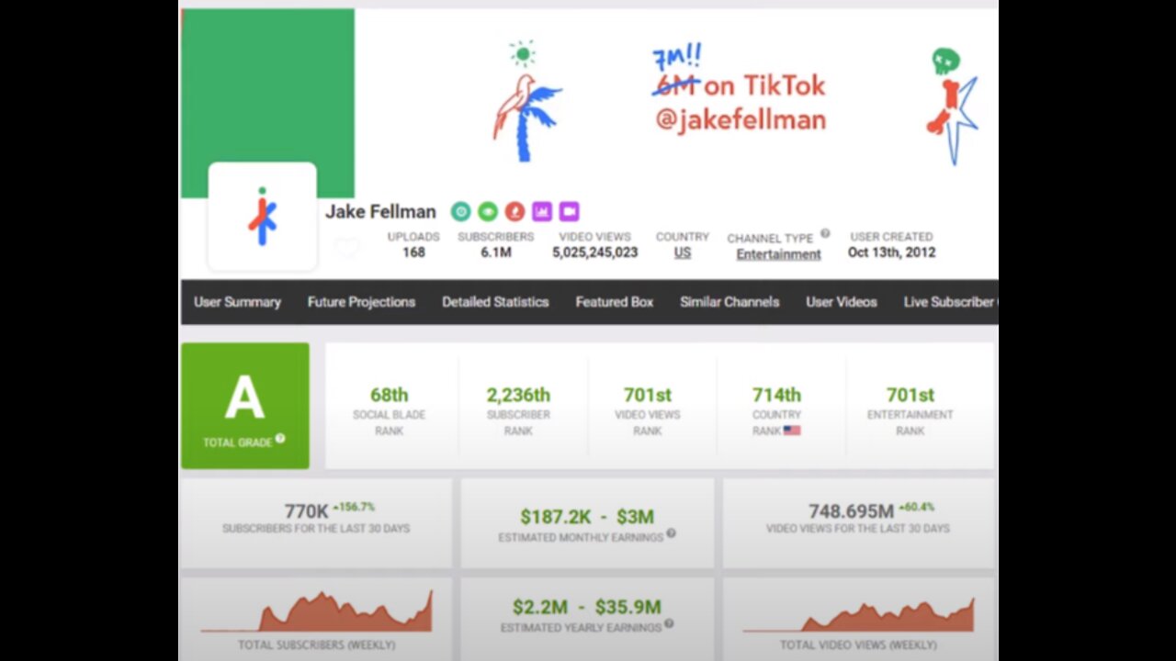Screen dimensions: 1176x661
Task: Click help icon beside Estimated Monthly Earnings
Action: tap(671, 532)
